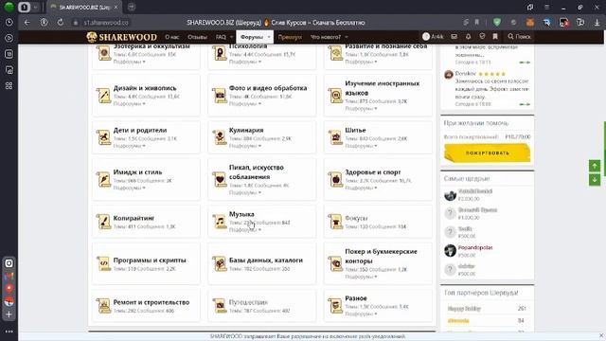This screenshot has height=341, width=606.
Task: Click the heart icon of 'Пикап' forum
Action: tap(220, 179)
